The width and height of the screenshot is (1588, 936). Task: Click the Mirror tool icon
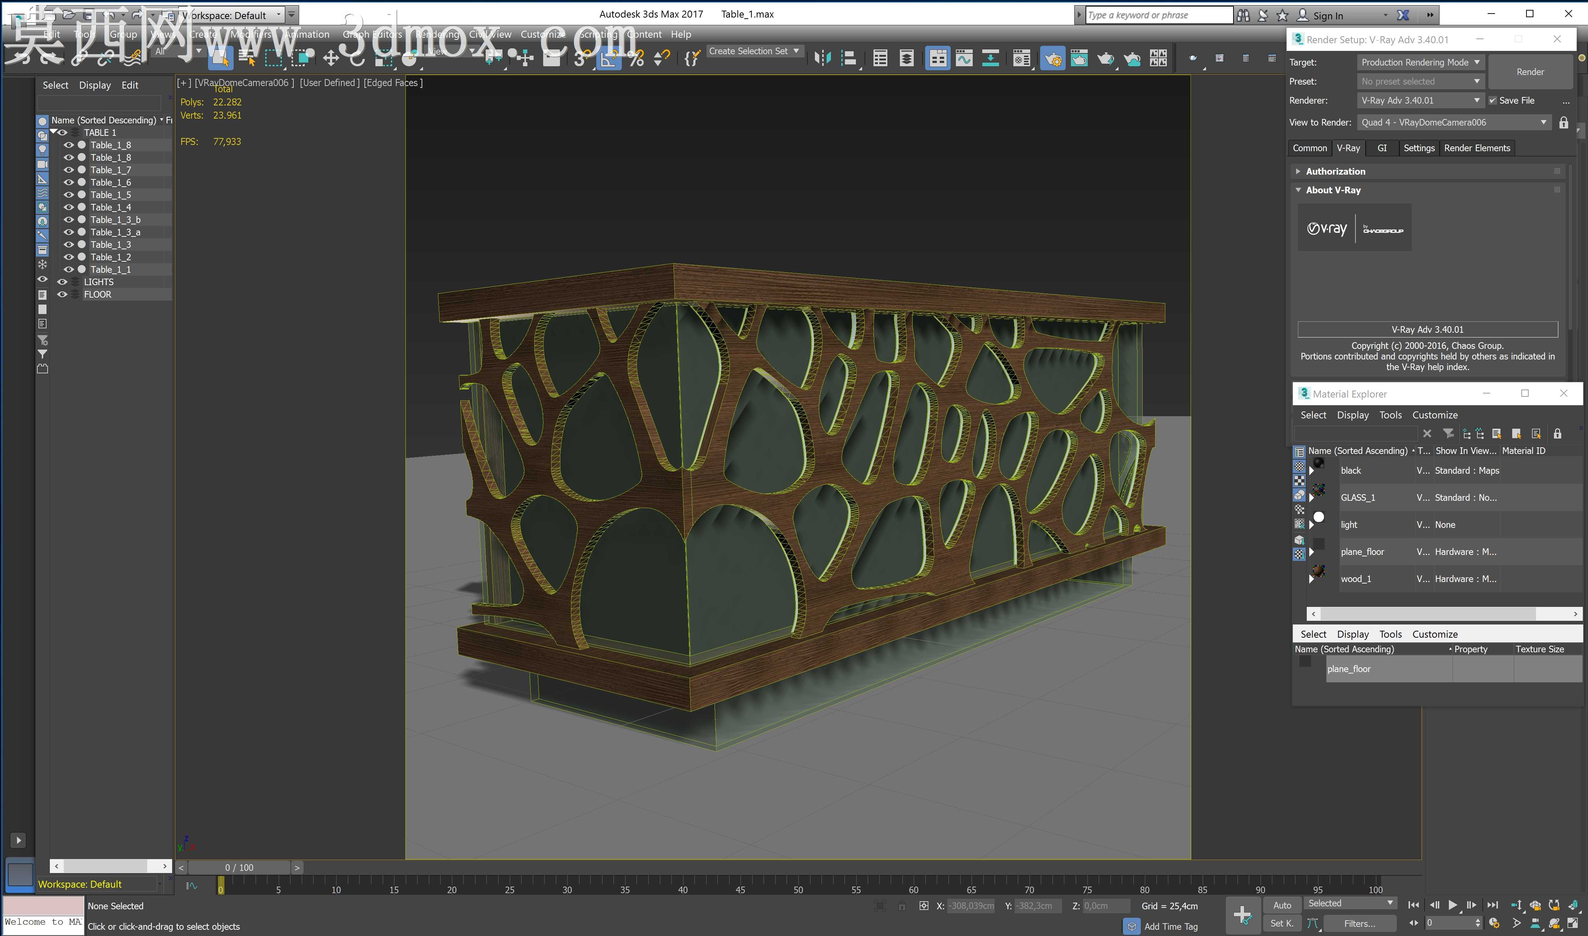point(822,59)
